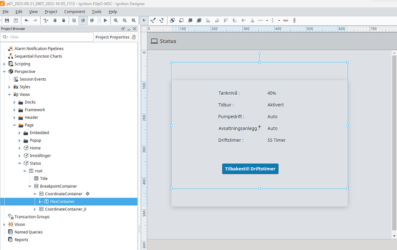The image size is (397, 250).
Task: Expand the CoordinateContainer_0 node
Action: [35, 209]
